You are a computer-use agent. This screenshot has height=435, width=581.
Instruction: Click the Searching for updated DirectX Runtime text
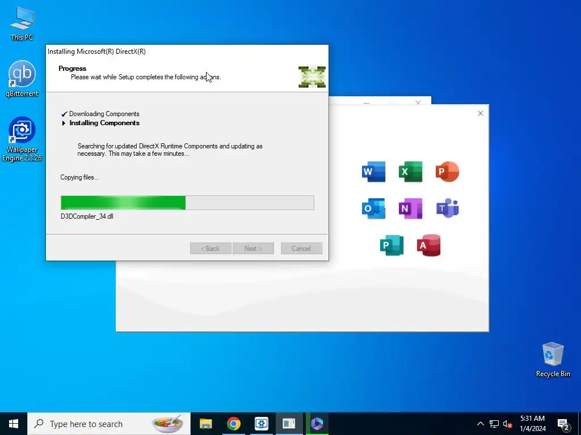click(x=170, y=150)
